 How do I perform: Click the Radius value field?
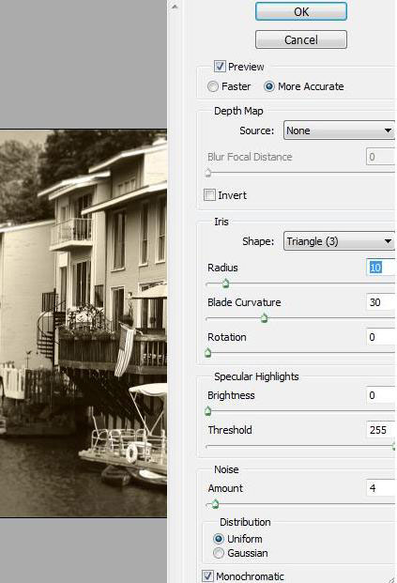pyautogui.click(x=381, y=268)
